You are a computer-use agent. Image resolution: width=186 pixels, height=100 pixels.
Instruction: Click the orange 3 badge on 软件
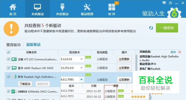point(116,3)
